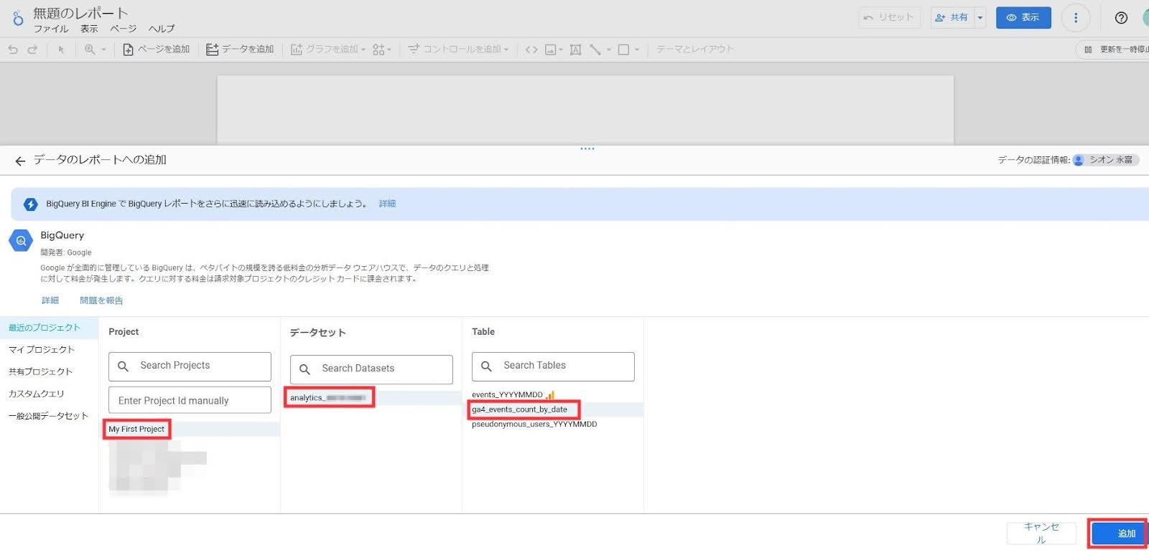
Task: Click the BigQuery connector hexagon icon
Action: coord(21,241)
